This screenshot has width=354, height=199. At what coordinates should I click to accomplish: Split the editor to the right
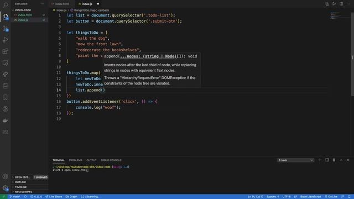[x=341, y=4]
